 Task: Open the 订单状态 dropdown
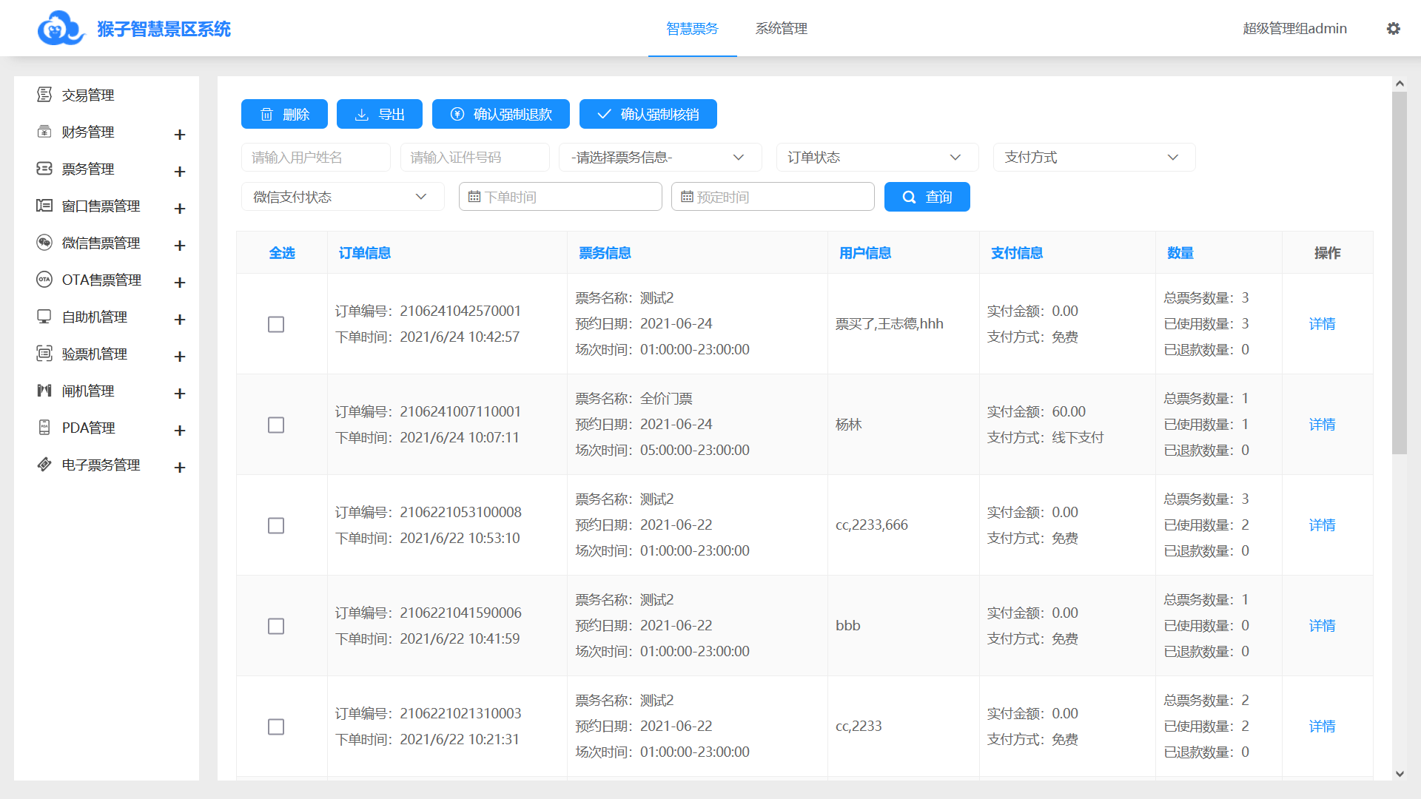[x=877, y=158]
